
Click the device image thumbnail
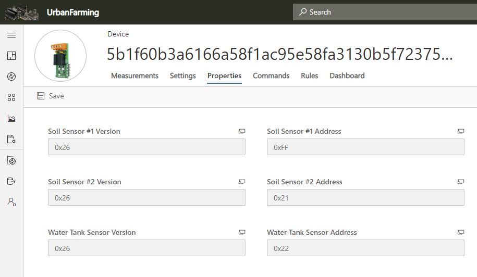tap(60, 56)
